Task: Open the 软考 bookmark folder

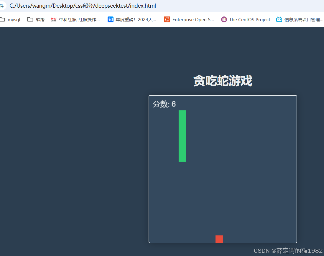Action: [x=36, y=20]
